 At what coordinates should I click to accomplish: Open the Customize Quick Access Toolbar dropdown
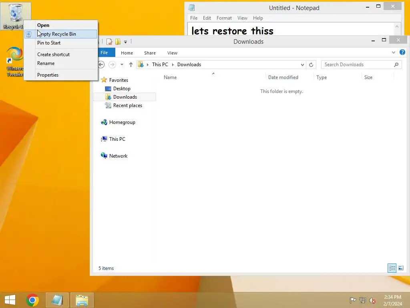point(125,42)
